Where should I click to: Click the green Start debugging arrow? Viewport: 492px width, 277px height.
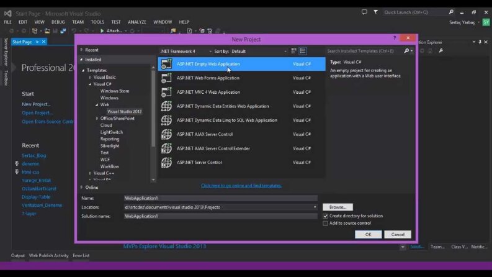(x=102, y=31)
